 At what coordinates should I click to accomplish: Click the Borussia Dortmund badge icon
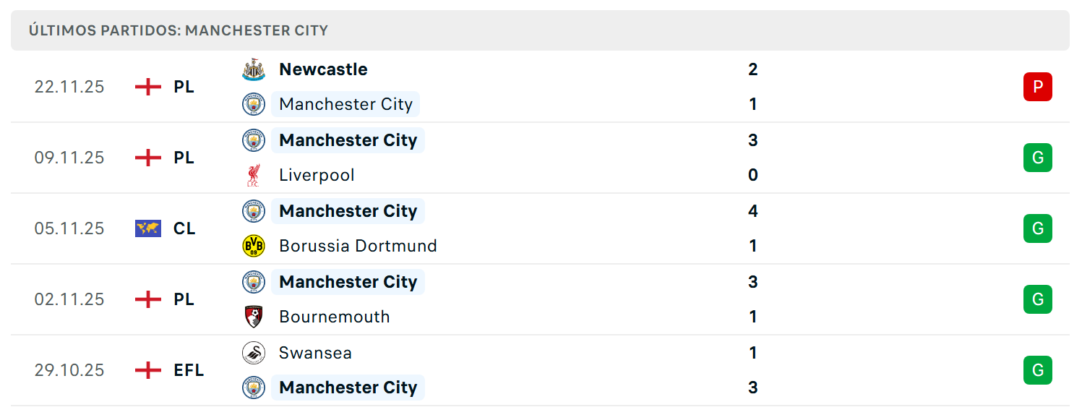tap(254, 246)
